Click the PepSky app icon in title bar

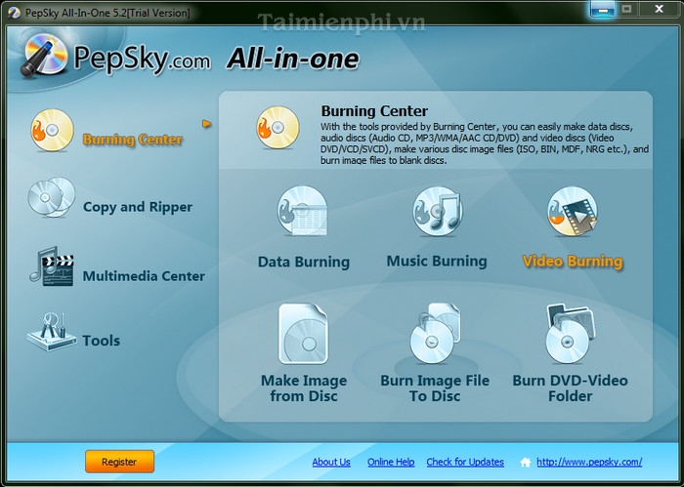14,13
